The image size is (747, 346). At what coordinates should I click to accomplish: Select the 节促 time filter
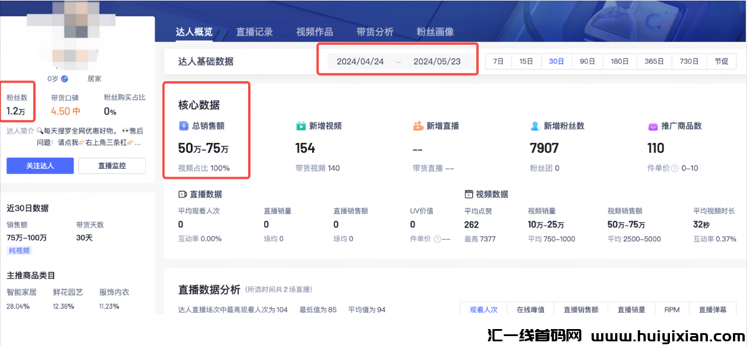pyautogui.click(x=722, y=61)
